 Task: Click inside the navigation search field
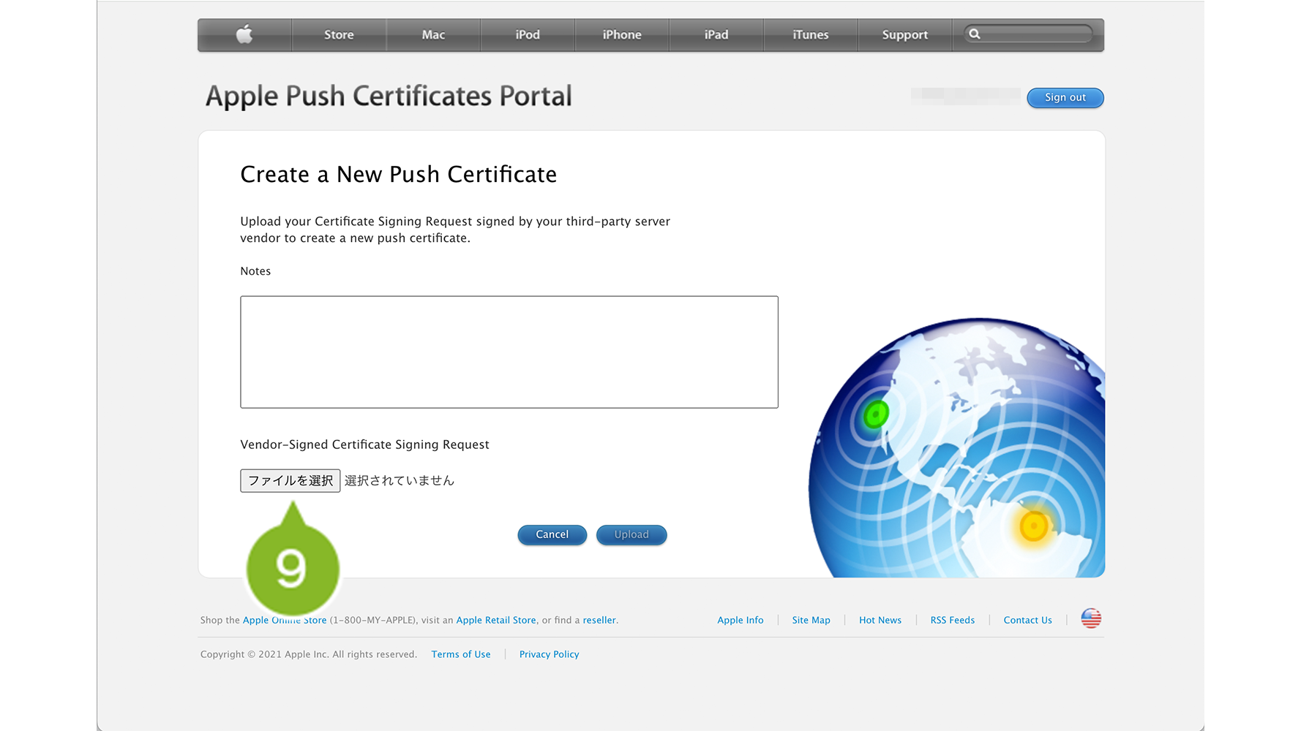(1035, 34)
